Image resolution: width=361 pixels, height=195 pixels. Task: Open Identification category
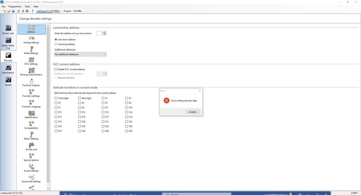(31, 115)
